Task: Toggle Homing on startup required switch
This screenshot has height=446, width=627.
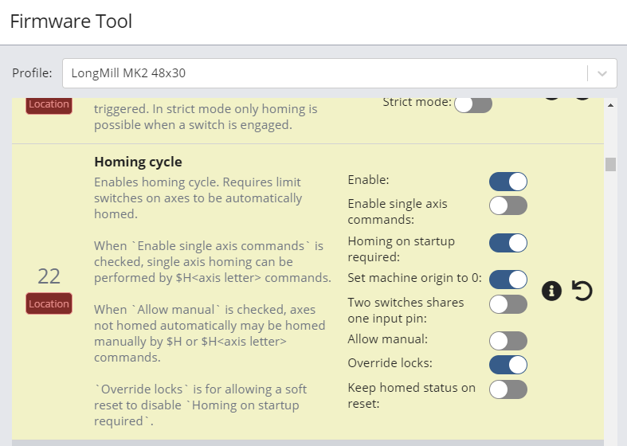Action: point(508,243)
